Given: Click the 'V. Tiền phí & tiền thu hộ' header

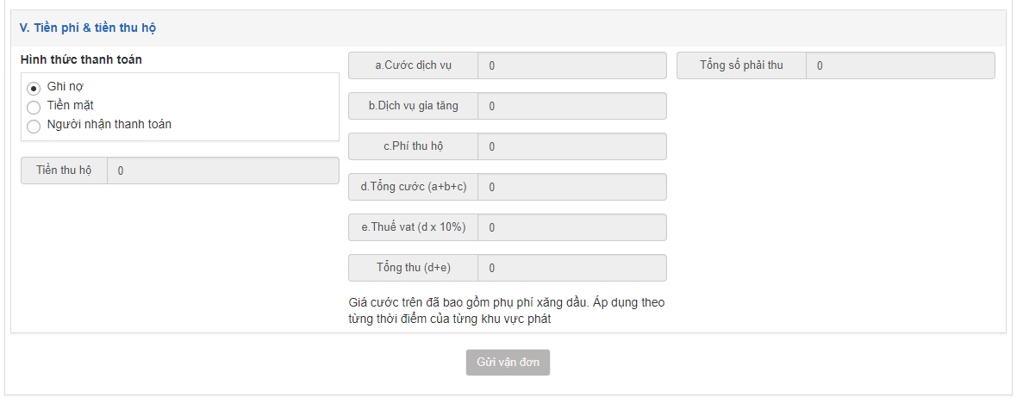Looking at the screenshot, I should pos(88,28).
